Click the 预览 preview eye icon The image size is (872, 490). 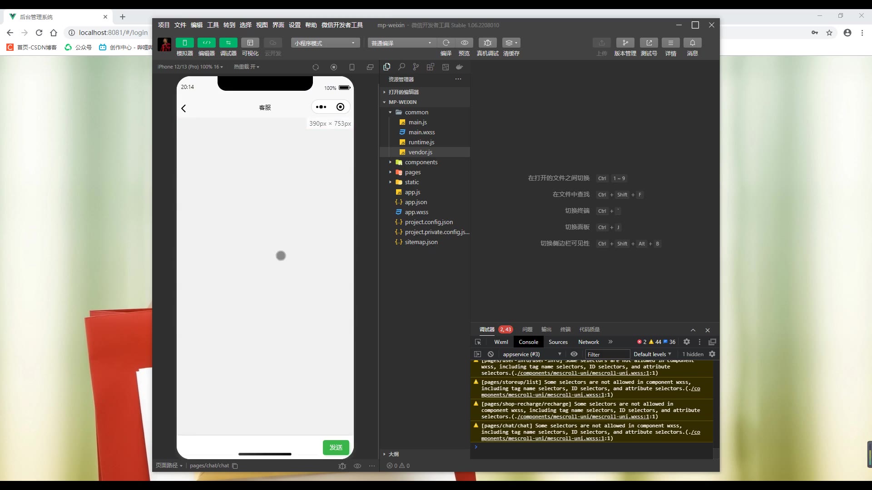[464, 43]
